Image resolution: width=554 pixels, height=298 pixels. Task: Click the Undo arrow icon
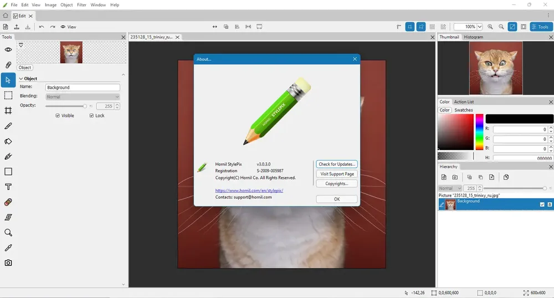42,27
